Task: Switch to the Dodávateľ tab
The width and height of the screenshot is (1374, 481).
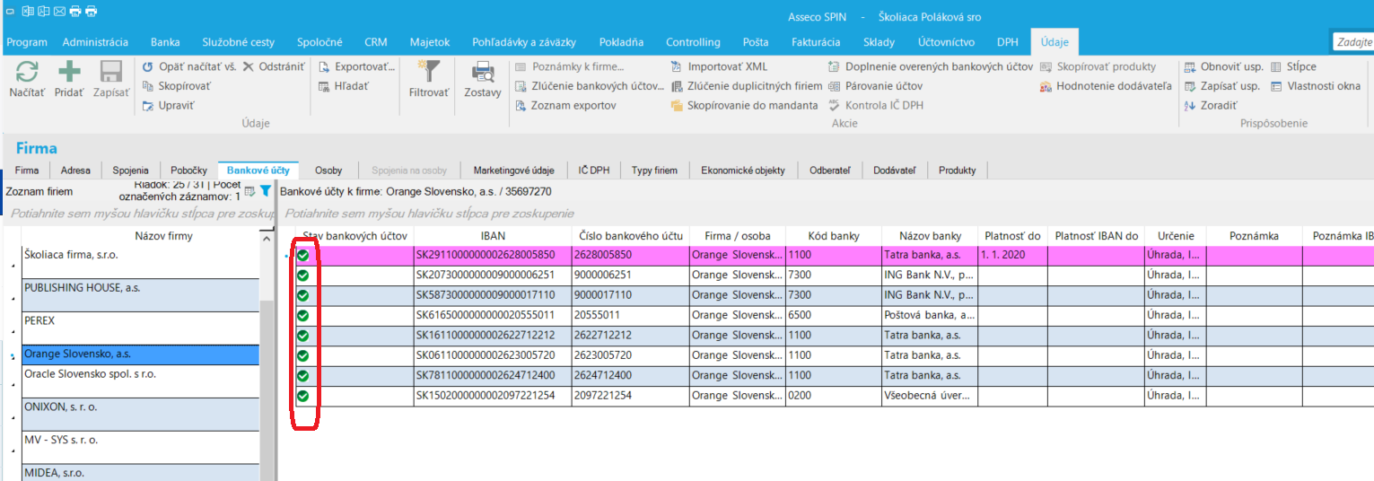Action: 895,171
